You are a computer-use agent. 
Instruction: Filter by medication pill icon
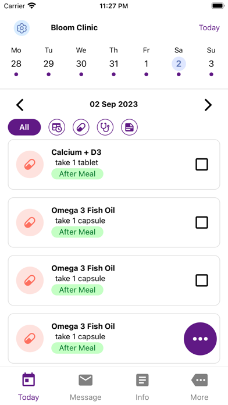pos(81,127)
